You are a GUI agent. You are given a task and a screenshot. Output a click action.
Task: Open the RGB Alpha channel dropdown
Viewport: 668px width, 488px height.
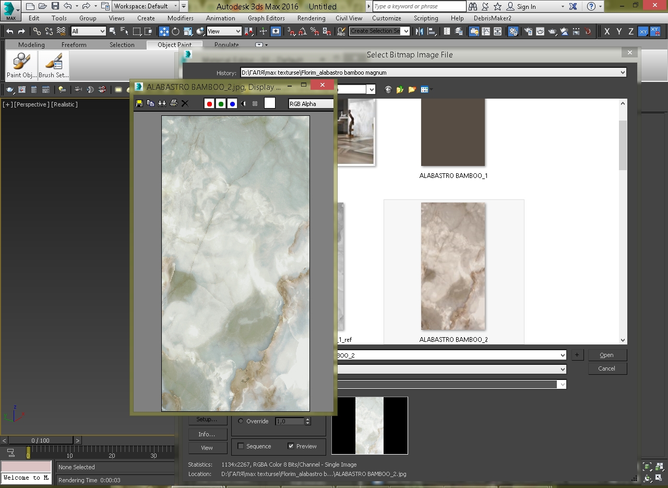311,103
